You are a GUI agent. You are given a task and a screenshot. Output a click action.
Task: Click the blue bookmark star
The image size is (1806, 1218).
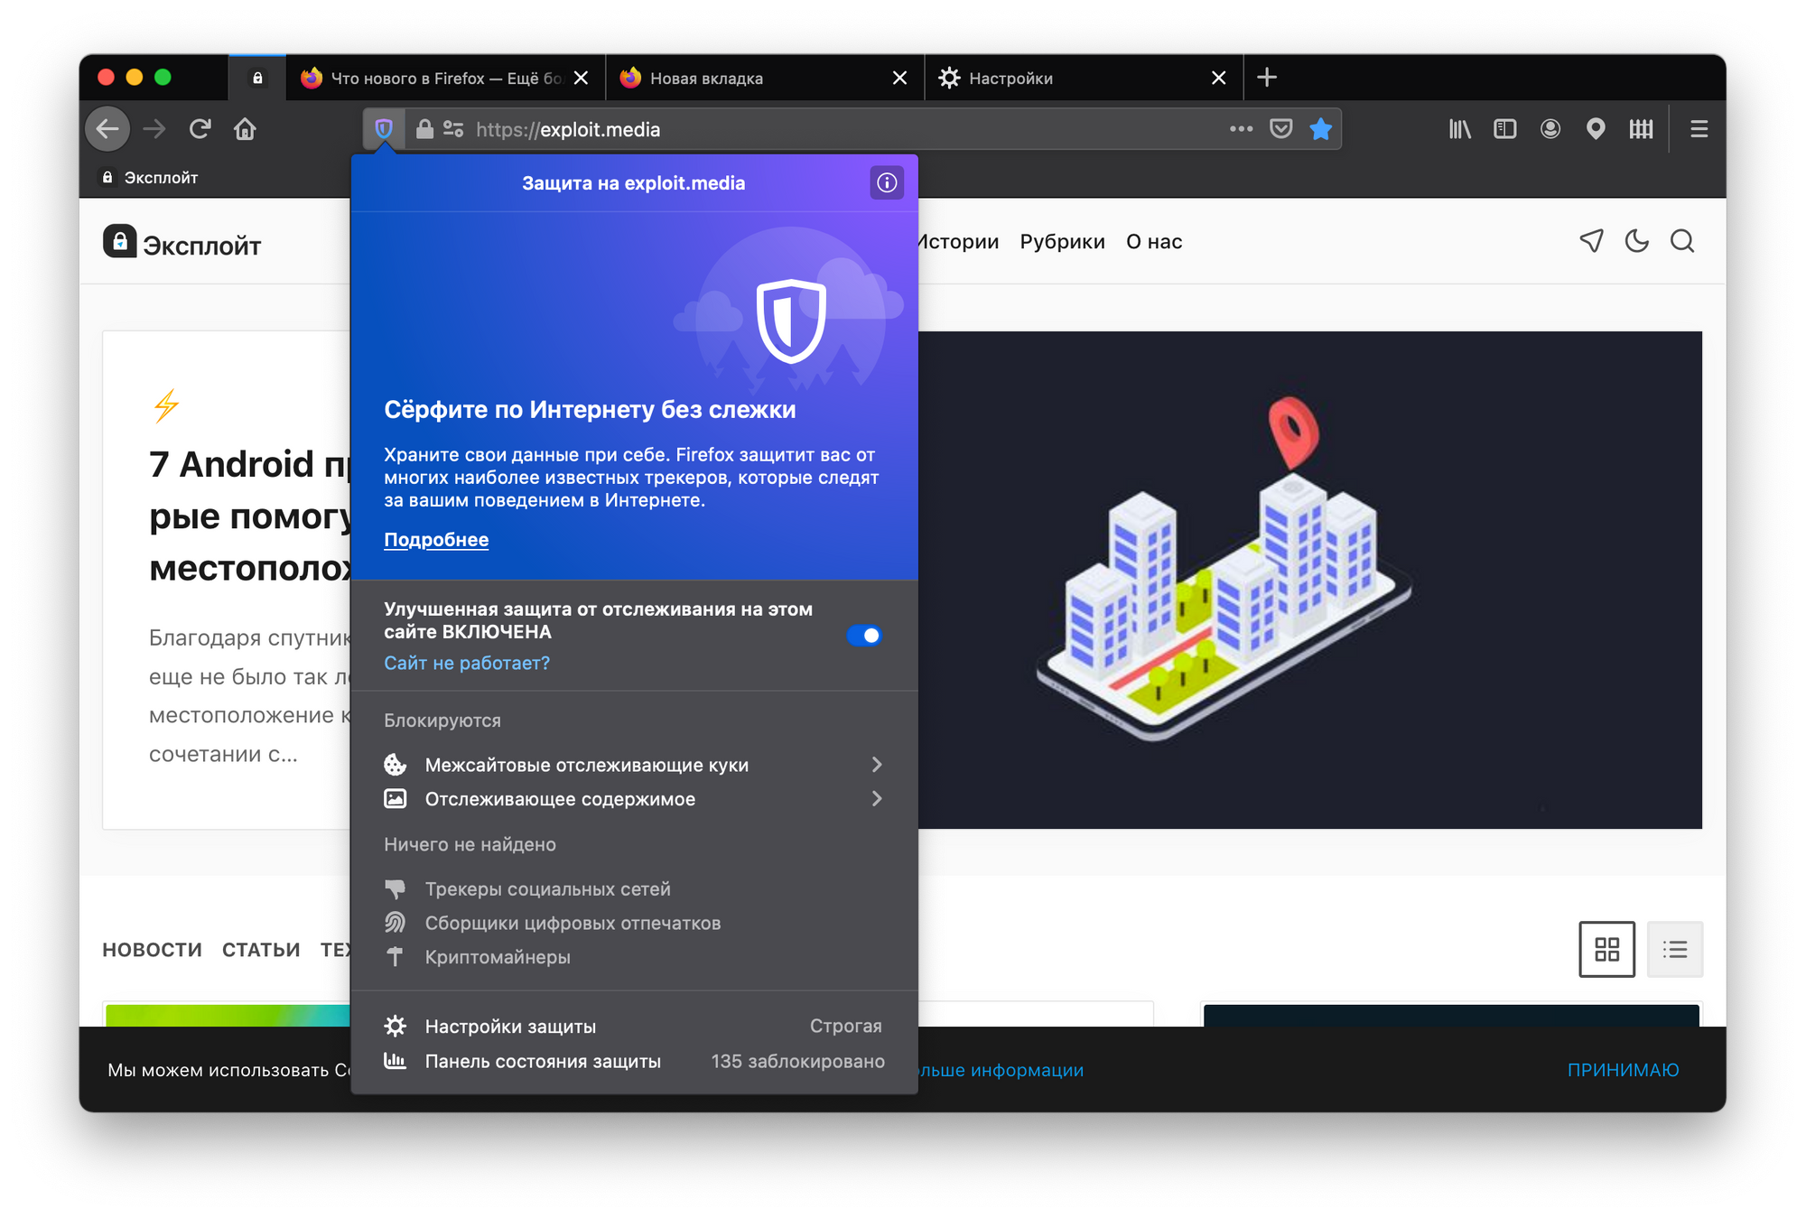click(x=1320, y=129)
